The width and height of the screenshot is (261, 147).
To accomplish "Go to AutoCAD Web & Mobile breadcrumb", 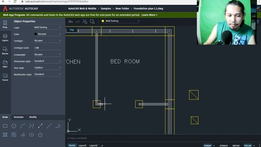I will [82, 9].
